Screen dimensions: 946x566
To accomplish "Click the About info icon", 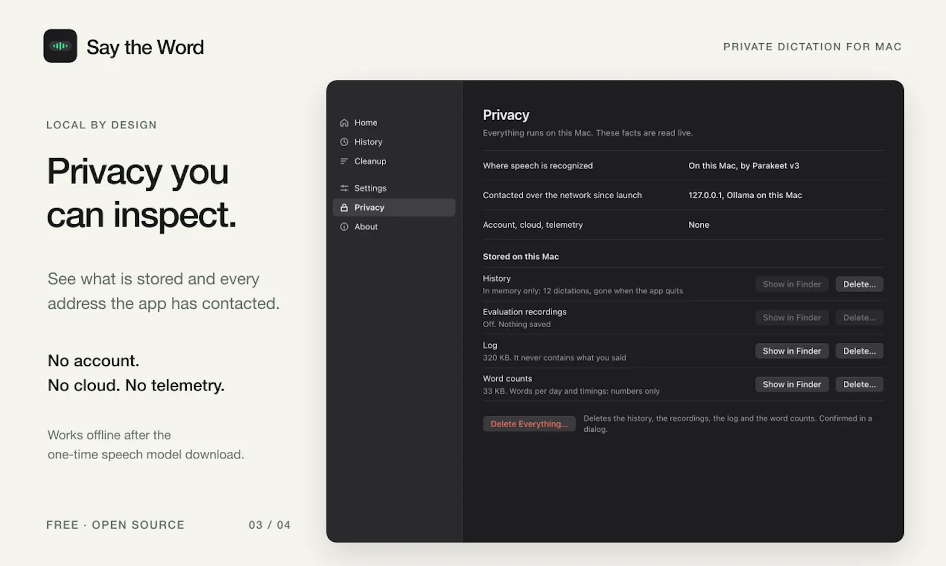I will point(344,227).
